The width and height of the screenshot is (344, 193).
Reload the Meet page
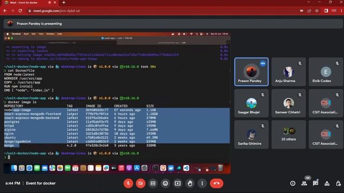pos(20,11)
